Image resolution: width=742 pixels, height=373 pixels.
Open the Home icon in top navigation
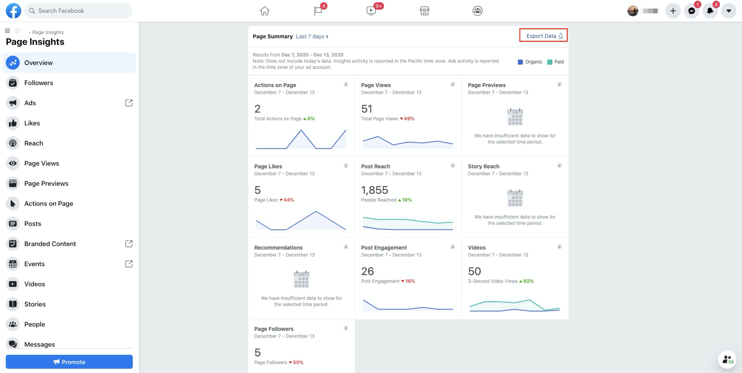(265, 11)
